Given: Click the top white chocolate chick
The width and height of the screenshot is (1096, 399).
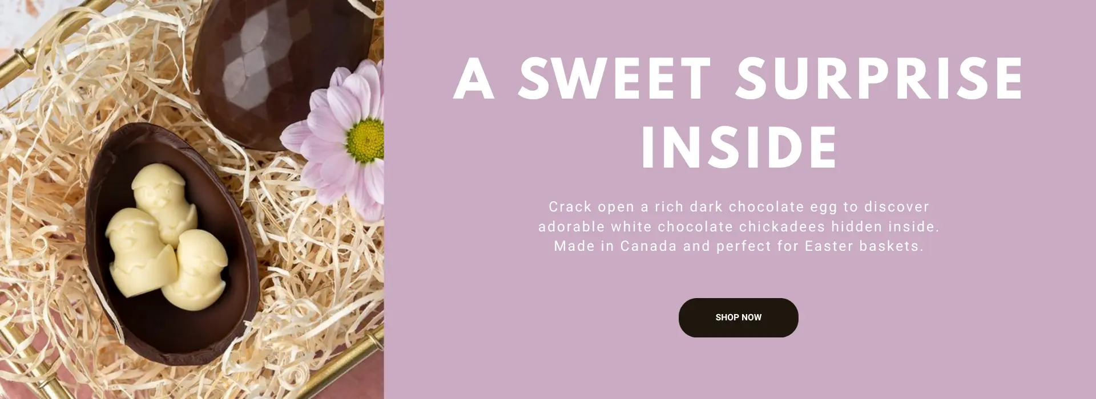Looking at the screenshot, I should click(x=163, y=197).
